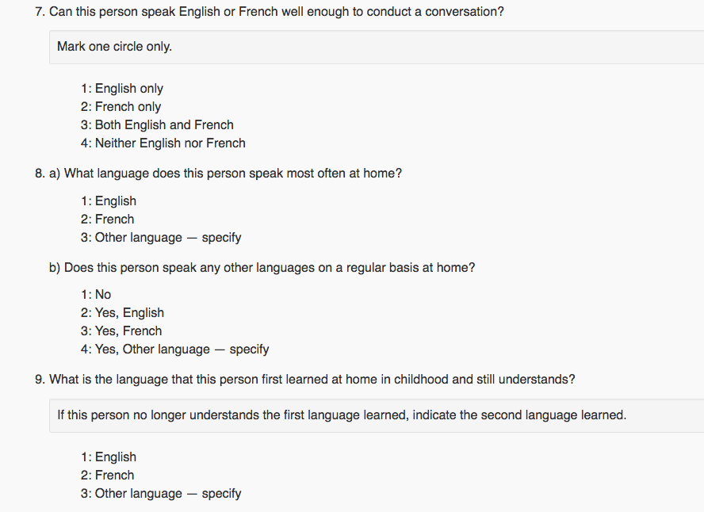Choose 'French' under question 8a
This screenshot has width=704, height=512.
coord(107,220)
